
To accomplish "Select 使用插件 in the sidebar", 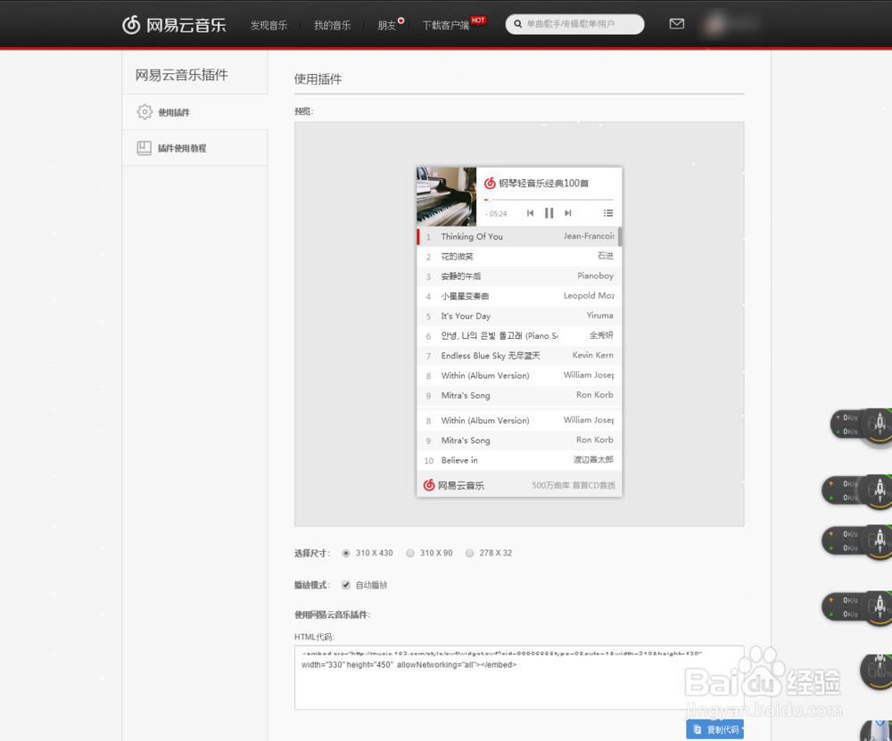I will tap(195, 112).
